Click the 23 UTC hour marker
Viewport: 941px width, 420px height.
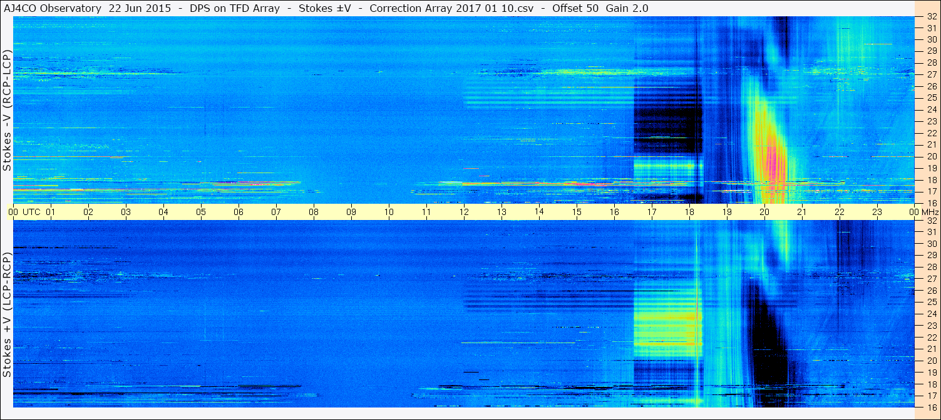click(877, 212)
